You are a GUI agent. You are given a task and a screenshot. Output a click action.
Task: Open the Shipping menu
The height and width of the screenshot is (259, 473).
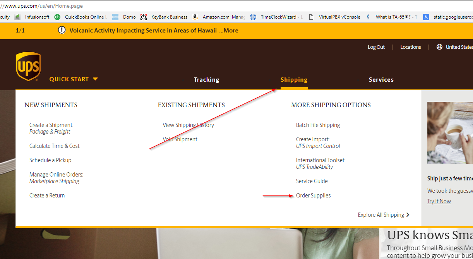coord(294,80)
